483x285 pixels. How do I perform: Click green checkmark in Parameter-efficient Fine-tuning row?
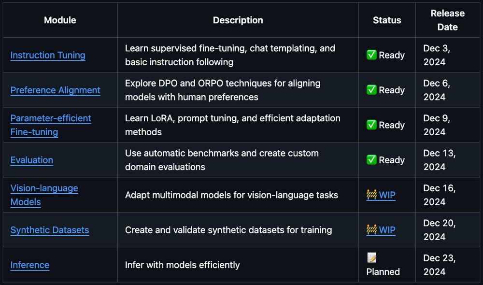(371, 125)
